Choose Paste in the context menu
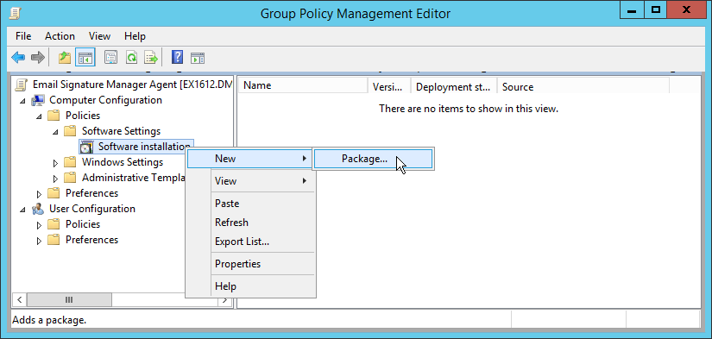This screenshot has width=712, height=339. point(249,204)
